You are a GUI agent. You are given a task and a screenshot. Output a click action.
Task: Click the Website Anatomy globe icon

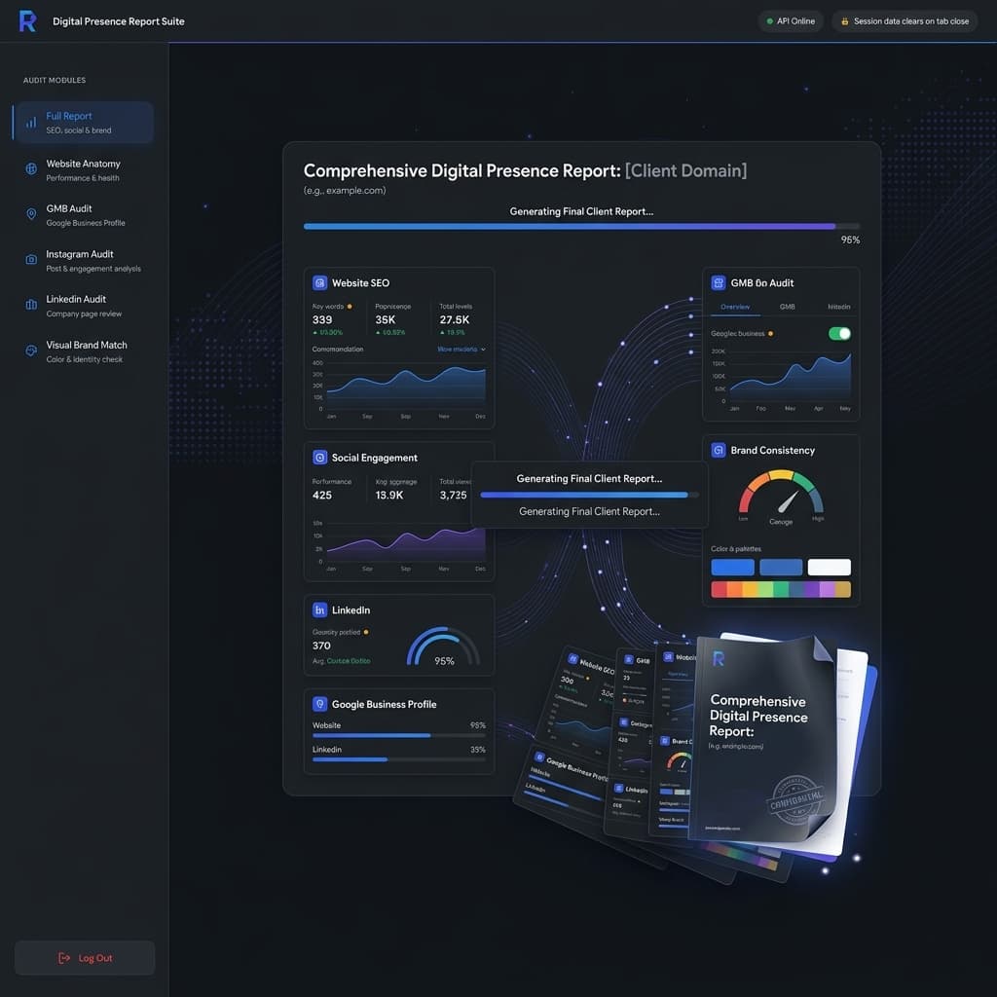(31, 169)
